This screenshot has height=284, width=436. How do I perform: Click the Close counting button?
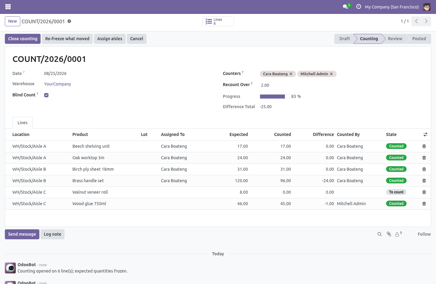click(x=23, y=39)
